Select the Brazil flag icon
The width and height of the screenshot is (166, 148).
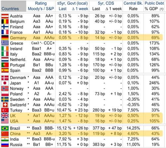click(5, 128)
